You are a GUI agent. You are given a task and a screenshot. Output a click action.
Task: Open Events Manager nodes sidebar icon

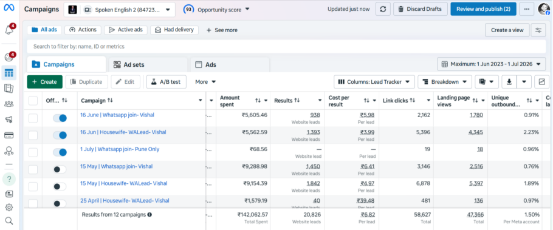[x=9, y=151]
